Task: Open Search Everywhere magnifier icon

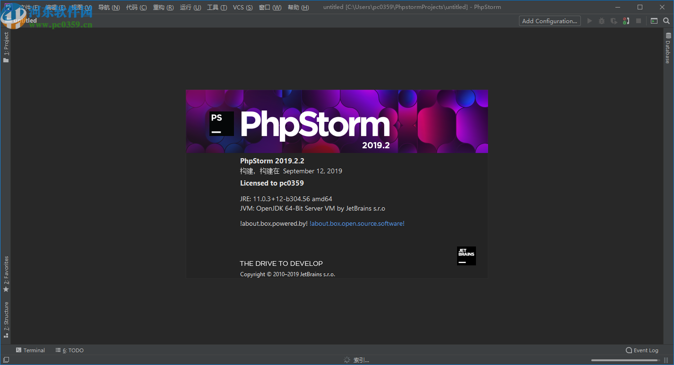Action: pos(666,21)
